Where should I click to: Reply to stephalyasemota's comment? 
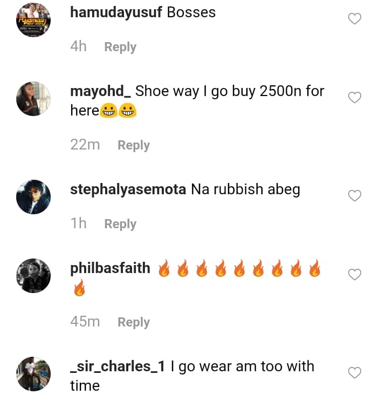[120, 224]
